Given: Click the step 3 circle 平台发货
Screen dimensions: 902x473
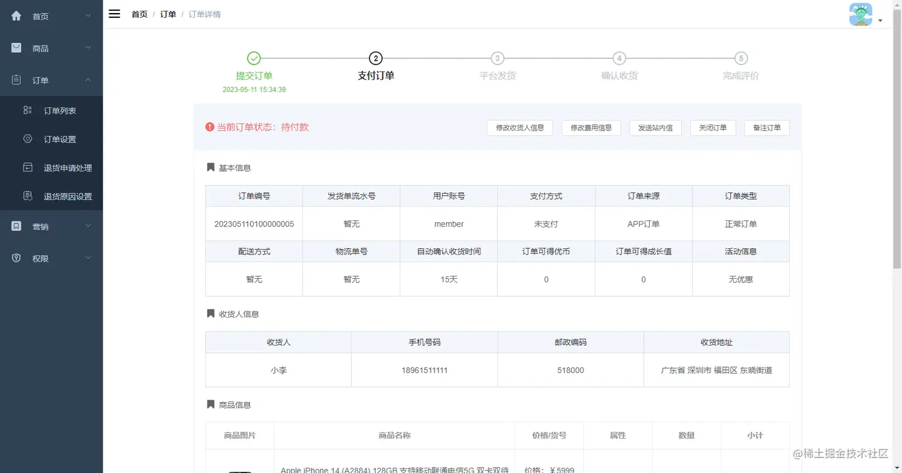Looking at the screenshot, I should pyautogui.click(x=498, y=58).
